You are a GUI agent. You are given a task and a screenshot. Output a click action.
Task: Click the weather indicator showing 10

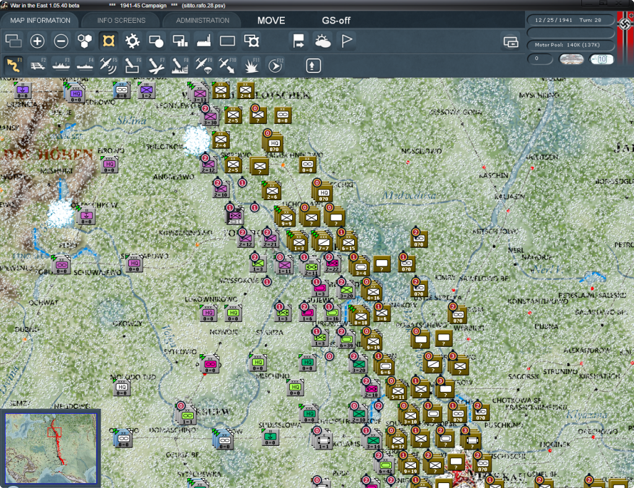tap(601, 59)
